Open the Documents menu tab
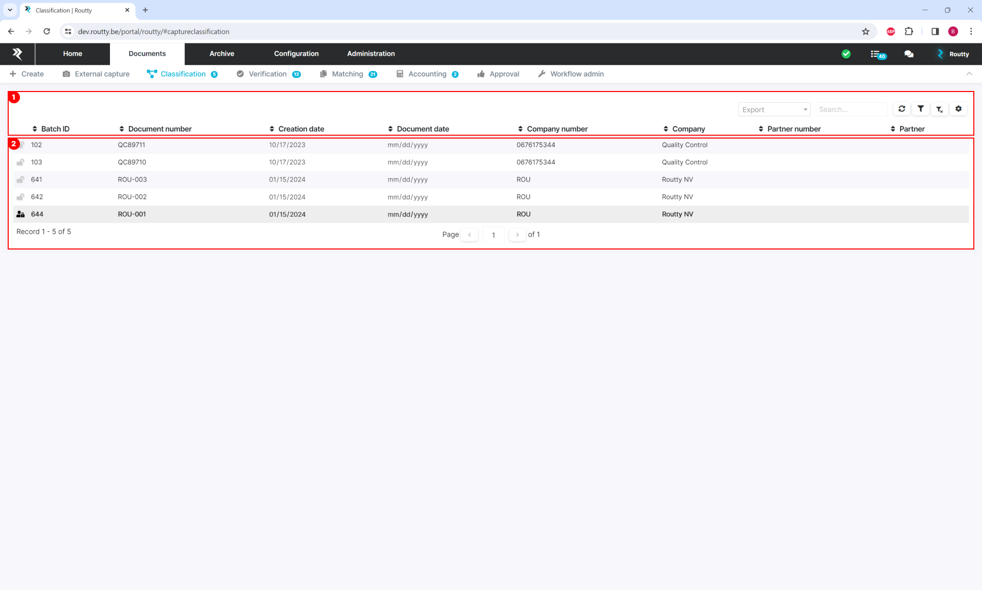The height and width of the screenshot is (590, 982). click(147, 53)
